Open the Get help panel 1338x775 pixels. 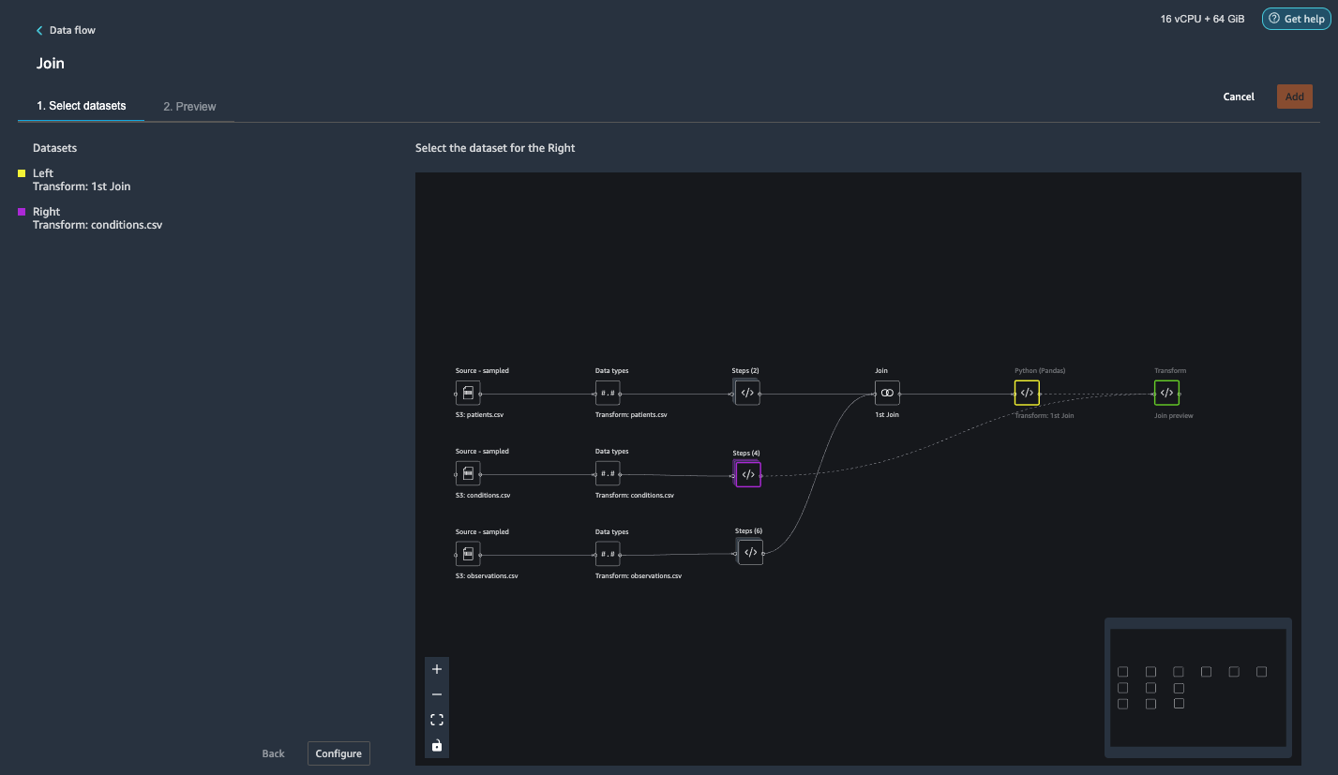(1296, 19)
